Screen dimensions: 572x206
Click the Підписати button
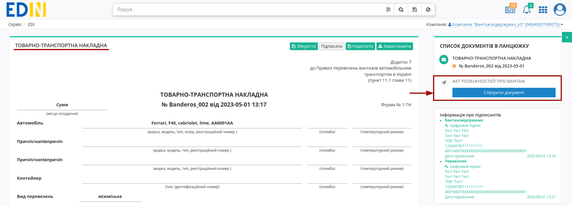point(332,46)
